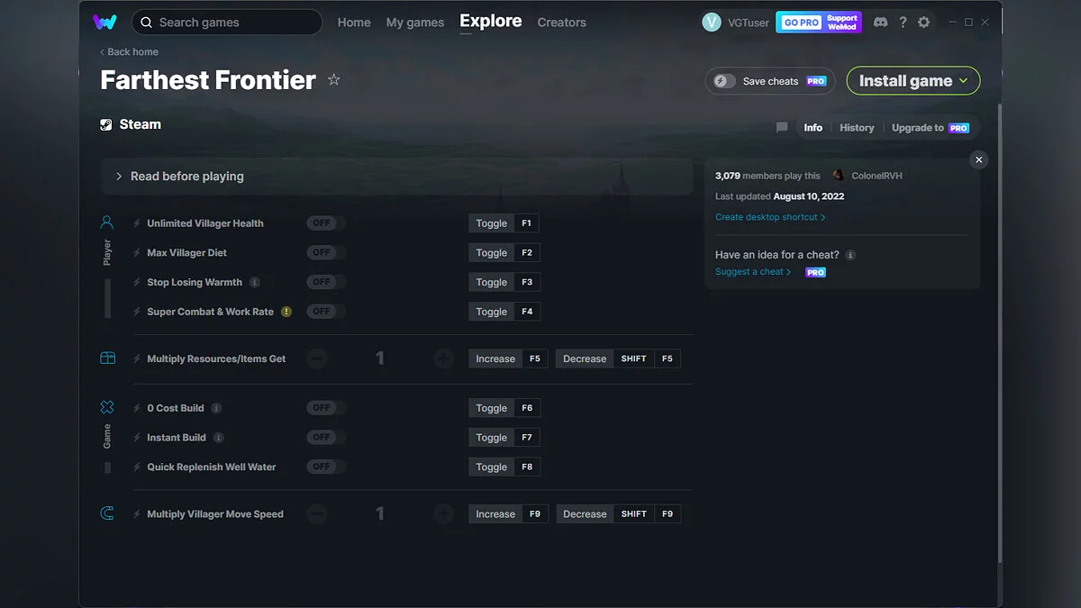Click the Create desktop shortcut link
This screenshot has width=1081, height=608.
pos(768,216)
